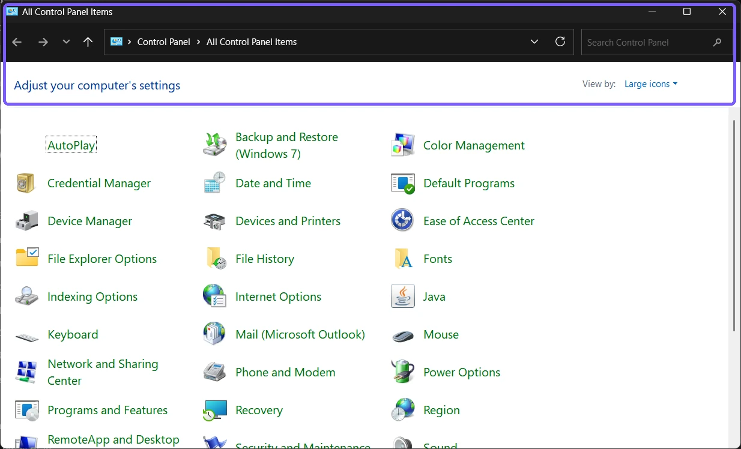Open the Device Manager link

coord(89,221)
